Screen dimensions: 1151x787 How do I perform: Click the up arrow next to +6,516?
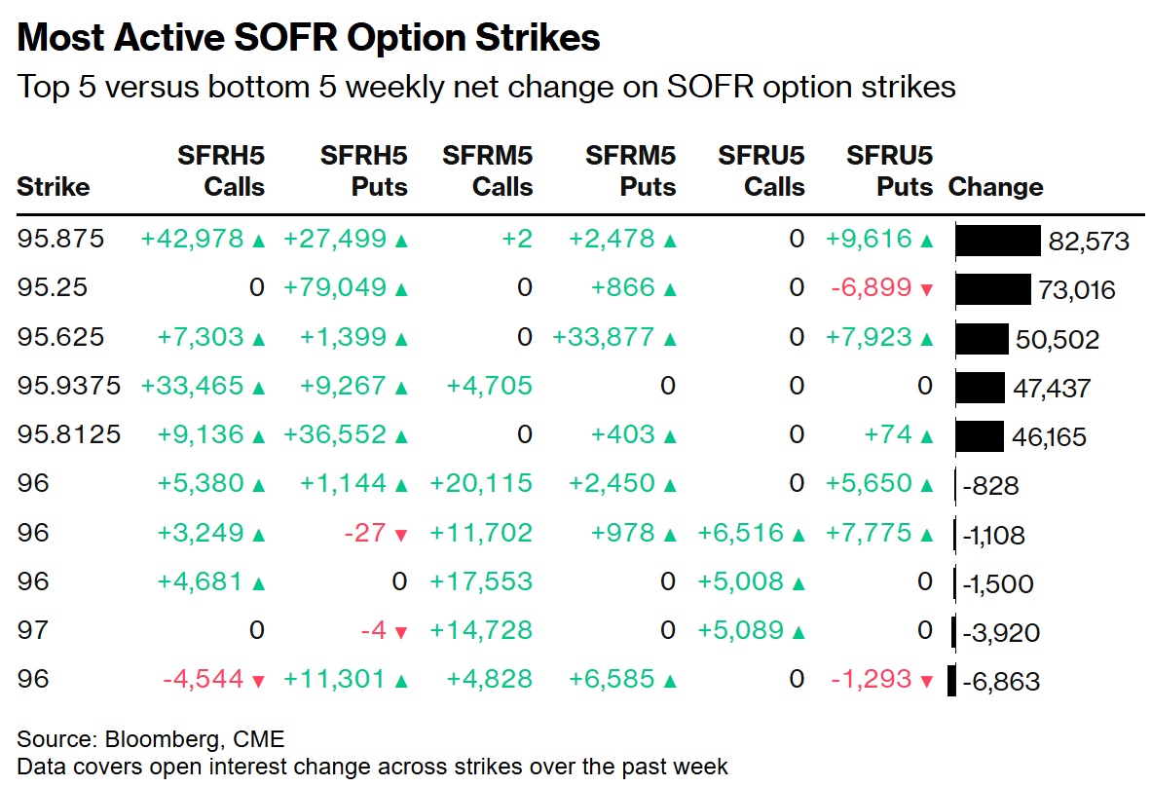coord(798,534)
